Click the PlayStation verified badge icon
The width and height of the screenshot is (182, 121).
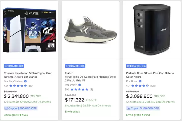click(x=25, y=81)
